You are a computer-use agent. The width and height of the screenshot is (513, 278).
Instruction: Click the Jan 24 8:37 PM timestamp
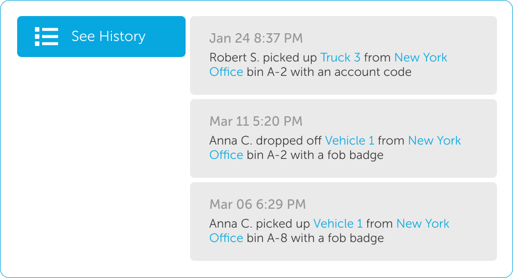pyautogui.click(x=256, y=38)
